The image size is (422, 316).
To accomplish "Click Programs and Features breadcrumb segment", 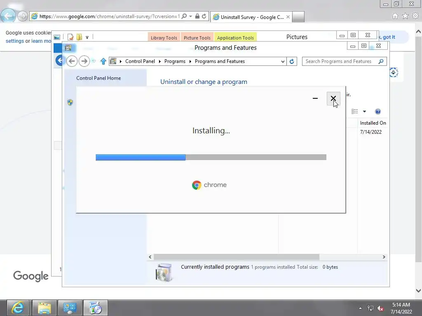I will pyautogui.click(x=220, y=61).
